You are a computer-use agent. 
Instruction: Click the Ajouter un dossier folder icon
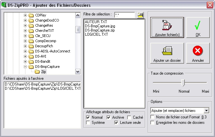(x=167, y=51)
